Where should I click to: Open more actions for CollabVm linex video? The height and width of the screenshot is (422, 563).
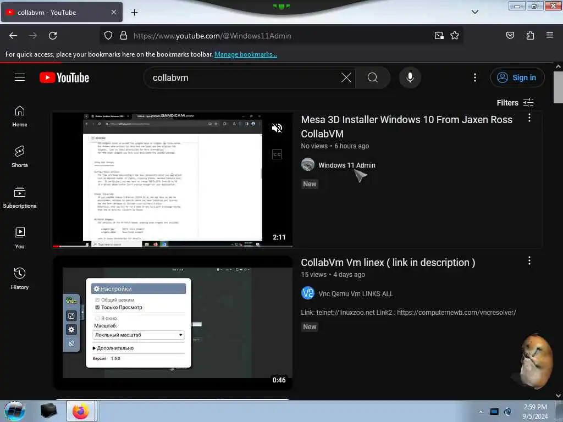(x=529, y=261)
